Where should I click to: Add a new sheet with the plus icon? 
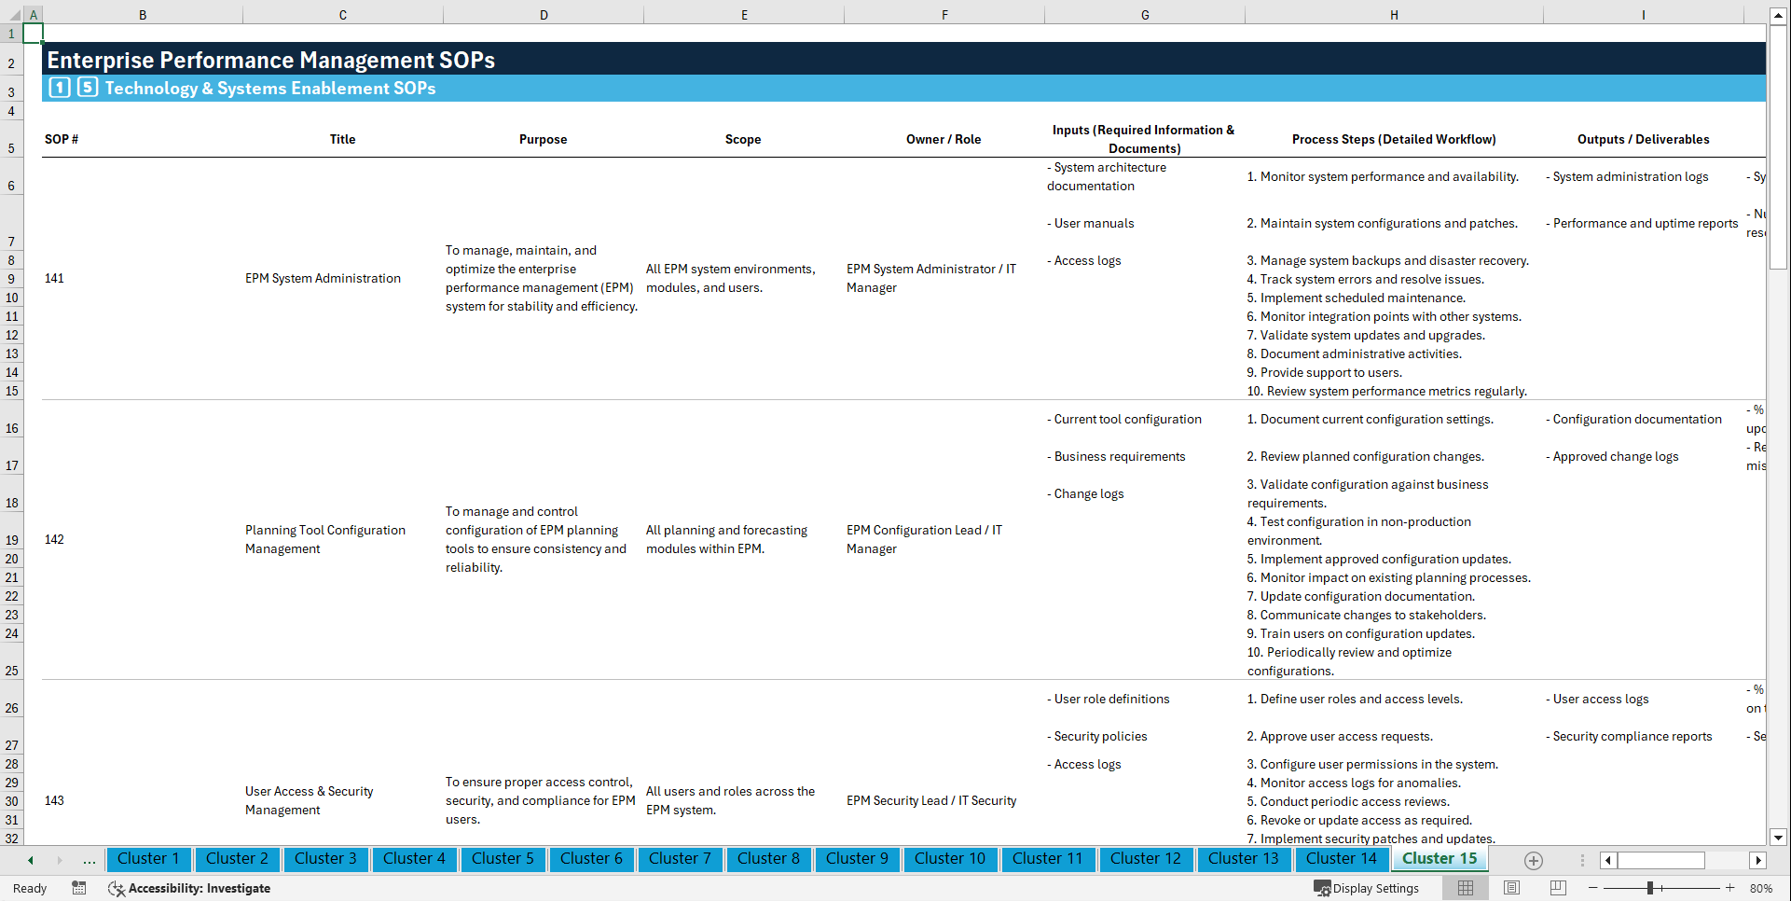1532,860
